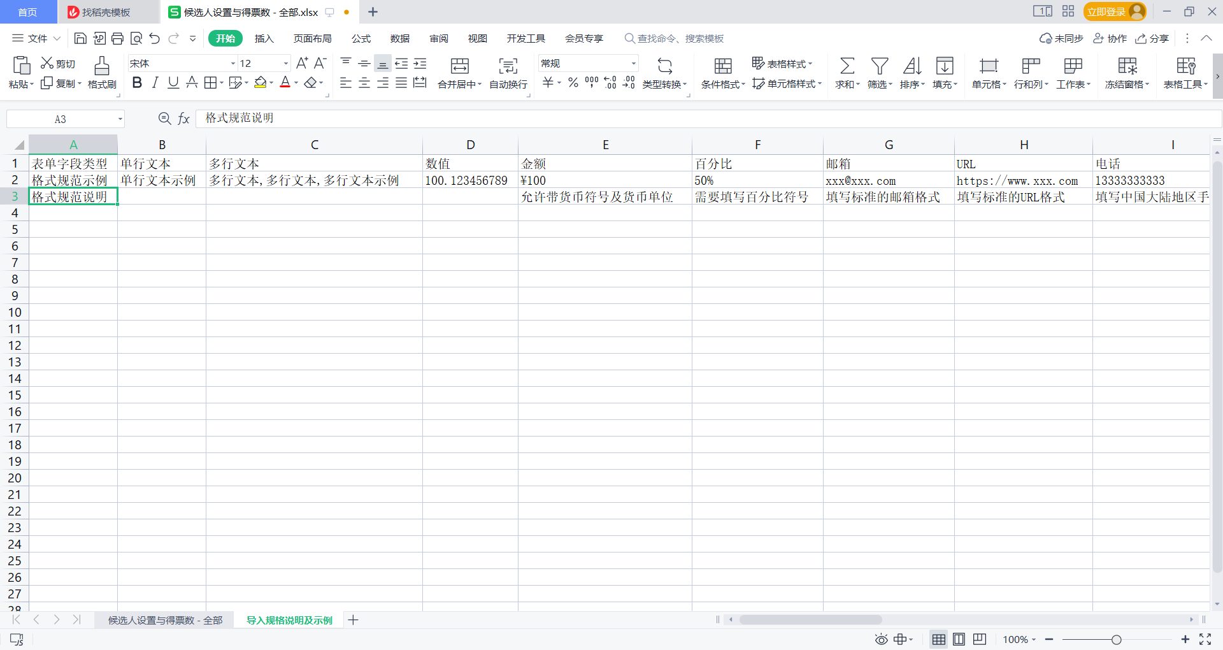The height and width of the screenshot is (650, 1223).
Task: Increase font size with the A+ icon
Action: 302,63
